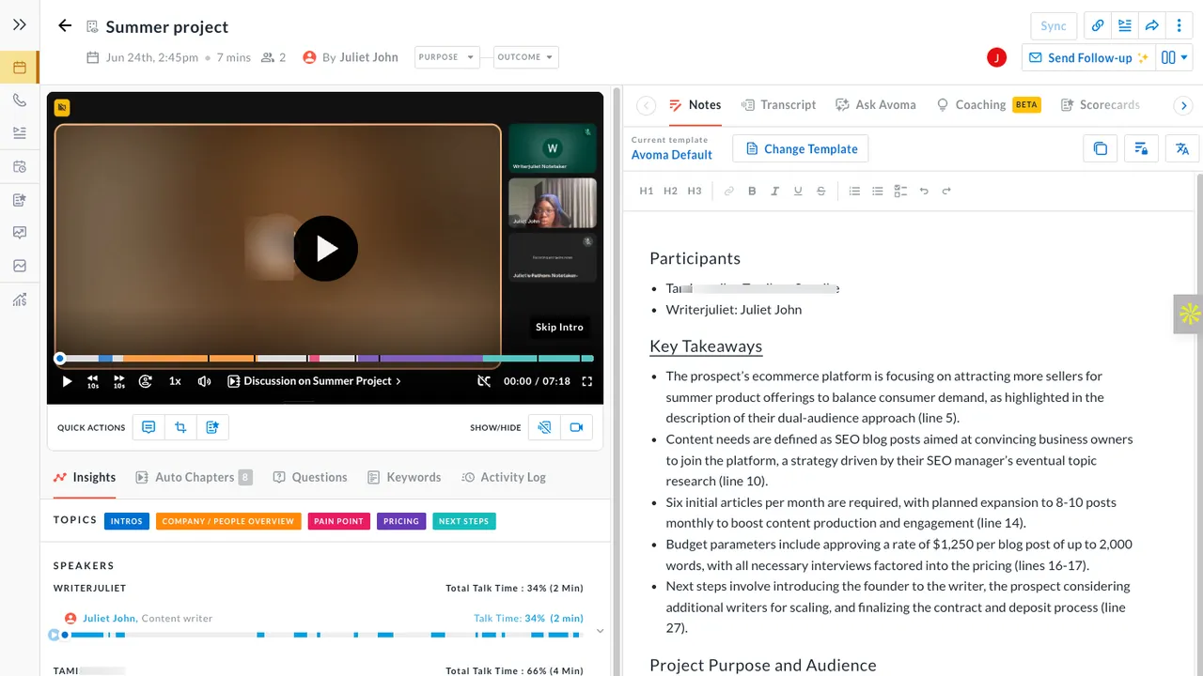Open the scorecards sidebar icon
This screenshot has width=1203, height=676.
[20, 200]
